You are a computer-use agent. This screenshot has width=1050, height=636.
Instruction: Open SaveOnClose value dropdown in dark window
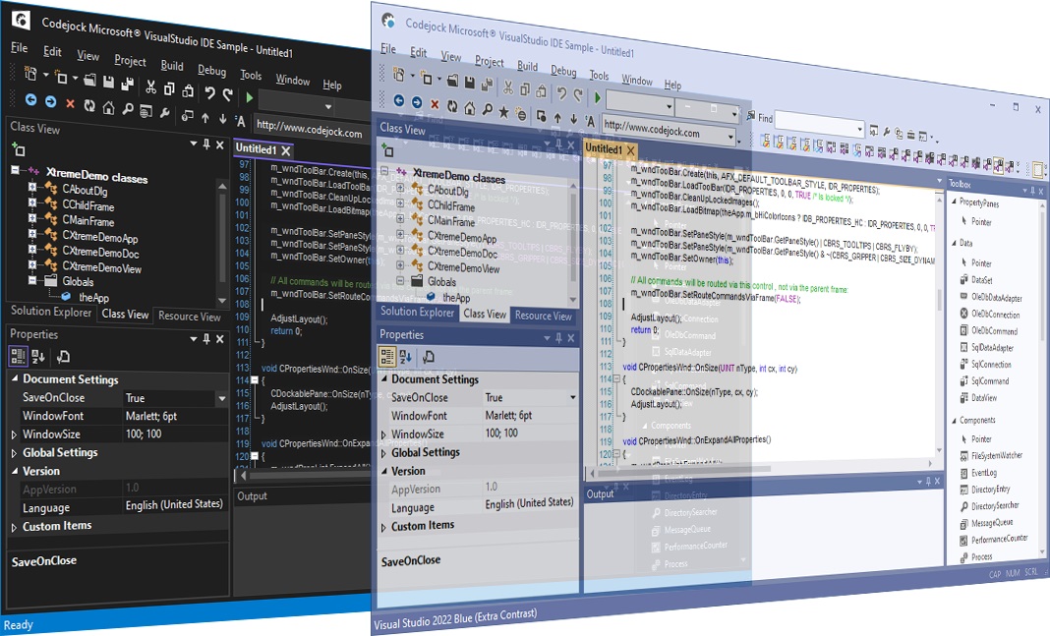221,398
